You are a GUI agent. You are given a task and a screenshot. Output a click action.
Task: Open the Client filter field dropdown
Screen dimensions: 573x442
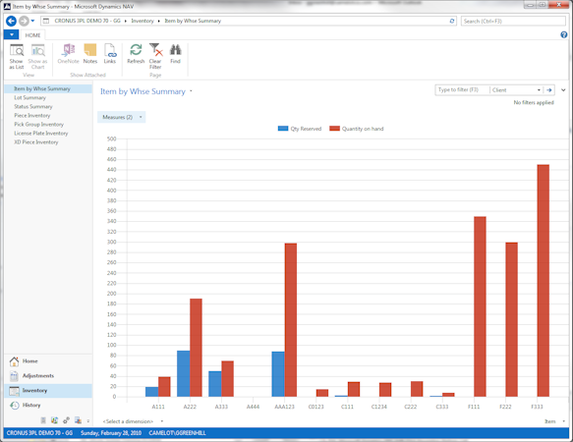[516, 89]
